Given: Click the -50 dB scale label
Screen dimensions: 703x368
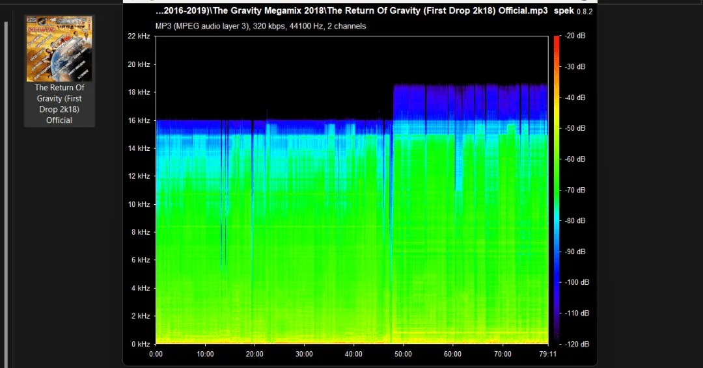Looking at the screenshot, I should pyautogui.click(x=575, y=128).
